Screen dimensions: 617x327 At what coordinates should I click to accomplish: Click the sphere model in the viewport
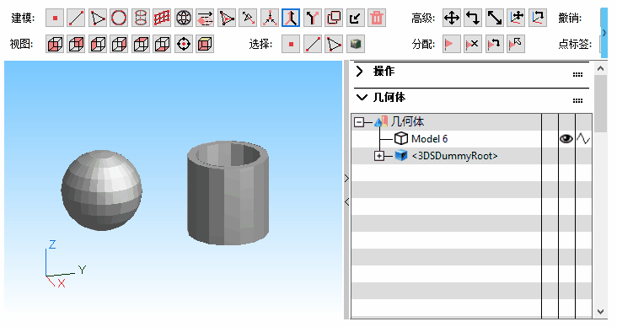click(101, 190)
